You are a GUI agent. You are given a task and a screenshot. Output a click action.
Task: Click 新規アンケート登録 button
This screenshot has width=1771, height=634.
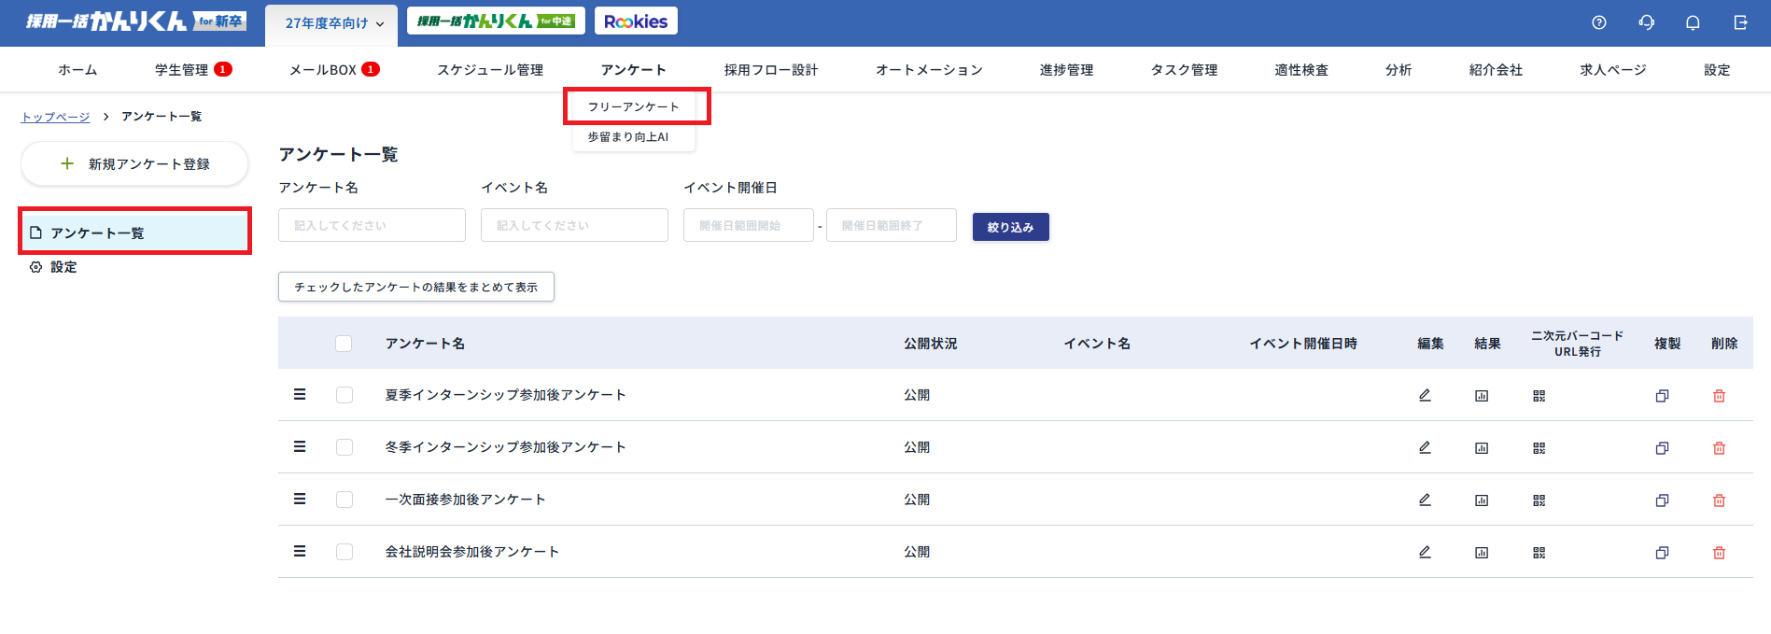click(134, 164)
